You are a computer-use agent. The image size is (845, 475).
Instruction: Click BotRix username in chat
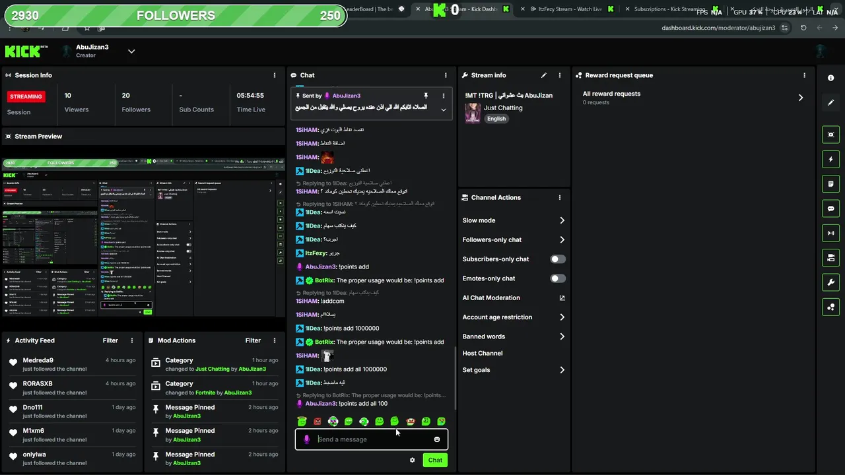tap(323, 280)
